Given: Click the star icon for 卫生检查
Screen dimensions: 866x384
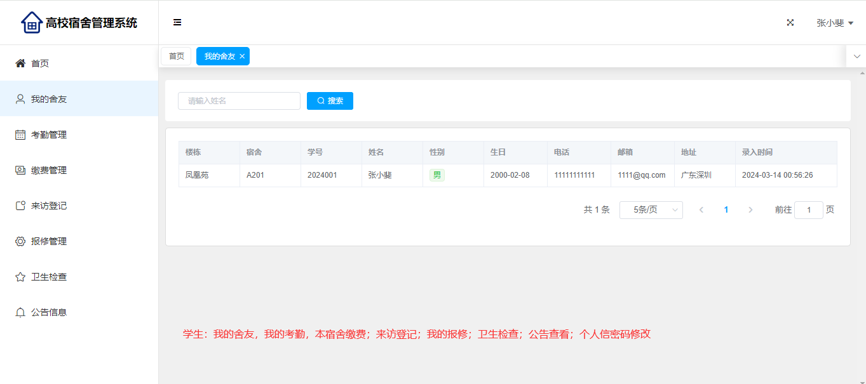Looking at the screenshot, I should tap(20, 277).
